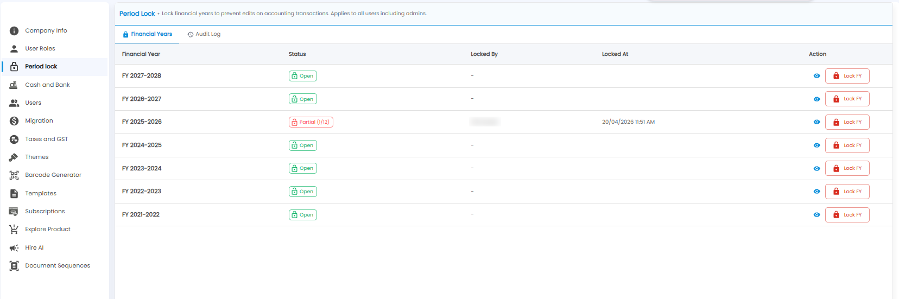View details via eye icon for FY 2023-2024

(816, 169)
